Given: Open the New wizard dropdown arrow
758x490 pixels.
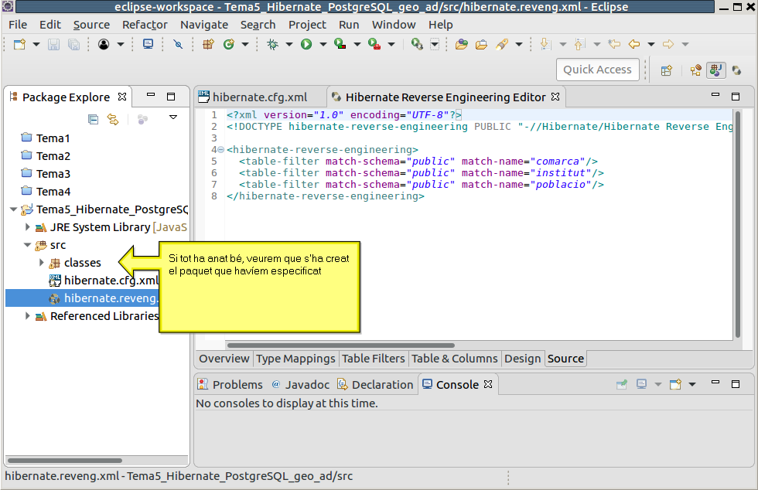Looking at the screenshot, I should (x=36, y=45).
